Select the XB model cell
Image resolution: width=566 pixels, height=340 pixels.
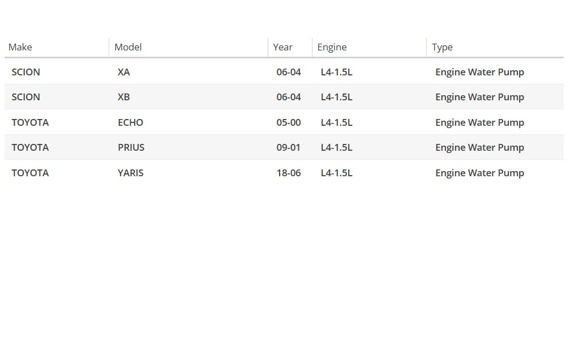(124, 97)
